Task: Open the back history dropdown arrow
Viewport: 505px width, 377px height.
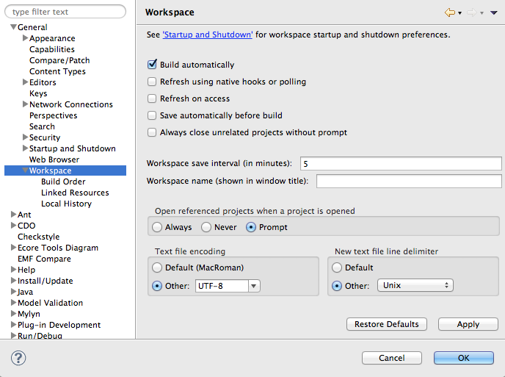Action: (x=459, y=13)
